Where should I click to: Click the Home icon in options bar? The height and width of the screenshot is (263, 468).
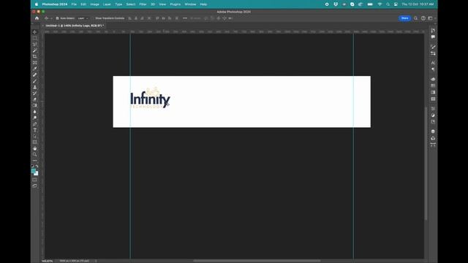37,18
